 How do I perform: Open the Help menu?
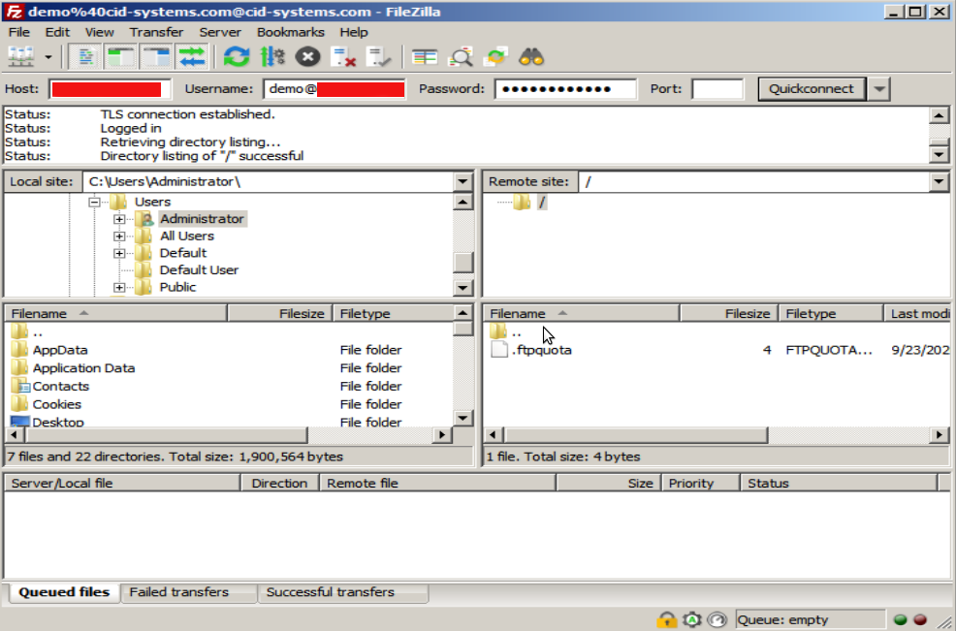[x=354, y=32]
